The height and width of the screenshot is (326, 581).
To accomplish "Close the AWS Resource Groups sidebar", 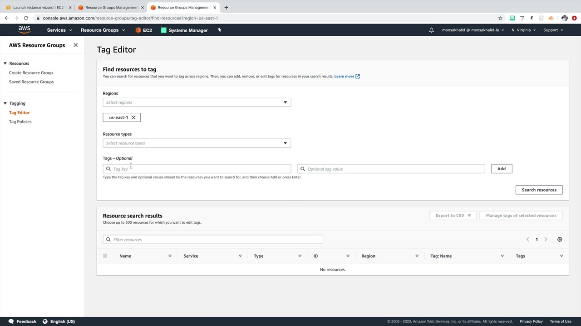I will pos(75,45).
